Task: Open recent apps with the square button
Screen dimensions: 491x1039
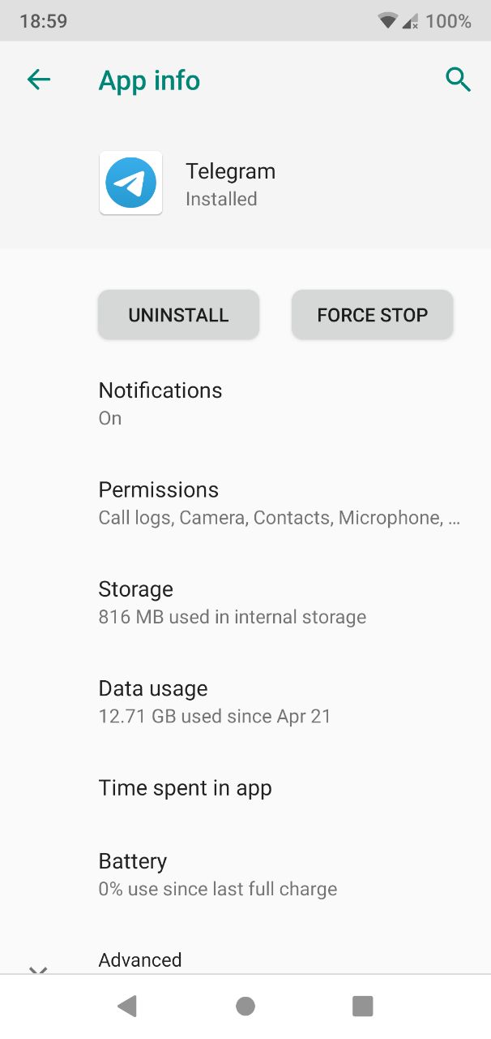Action: [362, 1007]
